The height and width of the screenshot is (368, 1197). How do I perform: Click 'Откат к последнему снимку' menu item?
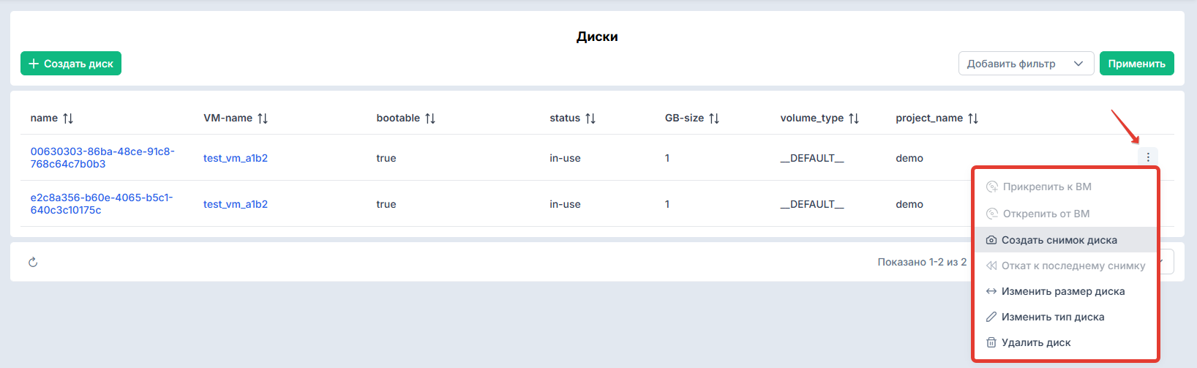point(1065,266)
